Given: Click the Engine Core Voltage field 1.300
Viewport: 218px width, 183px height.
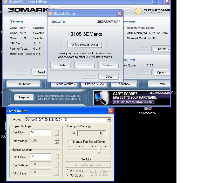Looking at the screenshot, I should tap(40, 141).
